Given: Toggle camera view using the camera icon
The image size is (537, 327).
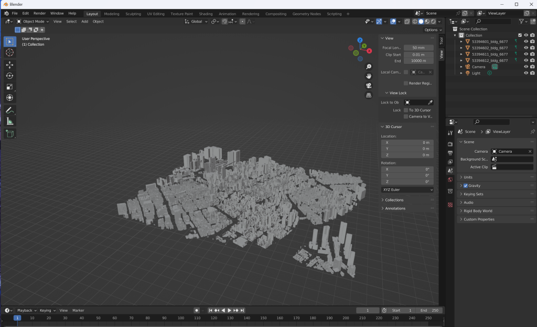Looking at the screenshot, I should (x=369, y=86).
